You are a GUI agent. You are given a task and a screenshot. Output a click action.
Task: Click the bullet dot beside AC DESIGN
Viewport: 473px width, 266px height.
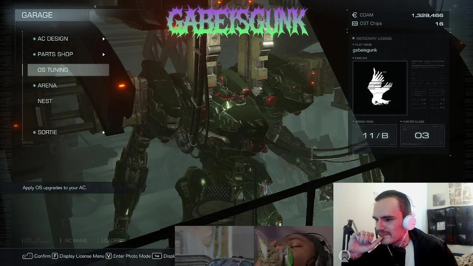point(34,39)
